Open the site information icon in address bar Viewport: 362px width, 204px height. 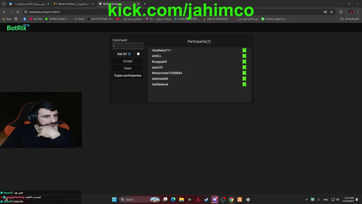click(26, 12)
